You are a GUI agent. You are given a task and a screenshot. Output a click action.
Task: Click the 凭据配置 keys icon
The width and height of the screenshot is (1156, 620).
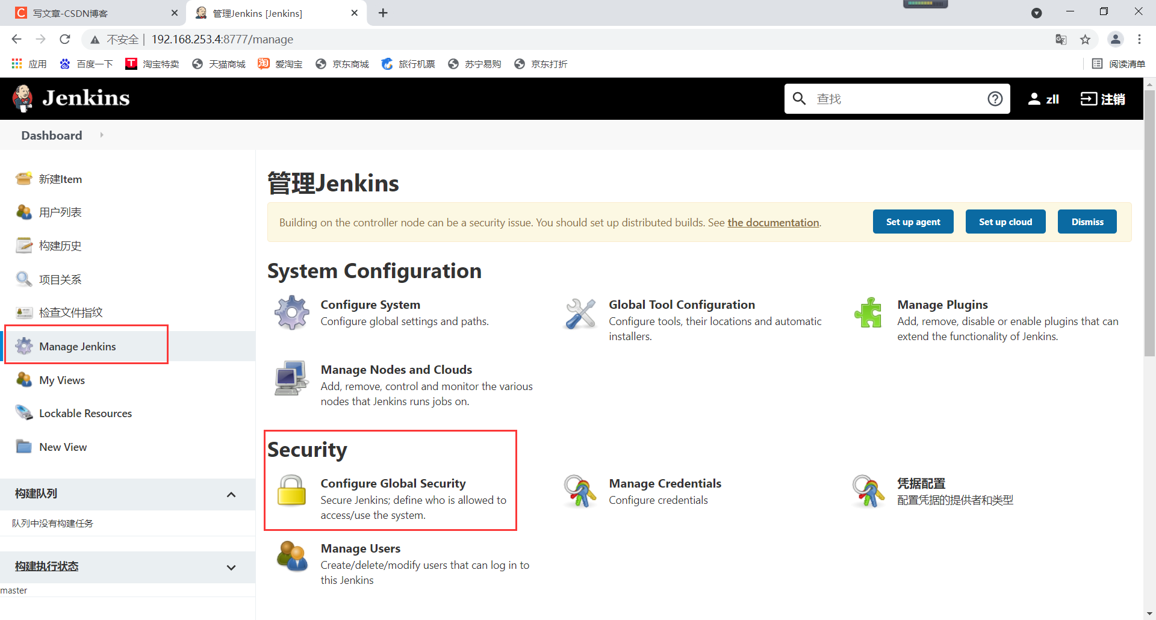pyautogui.click(x=868, y=491)
